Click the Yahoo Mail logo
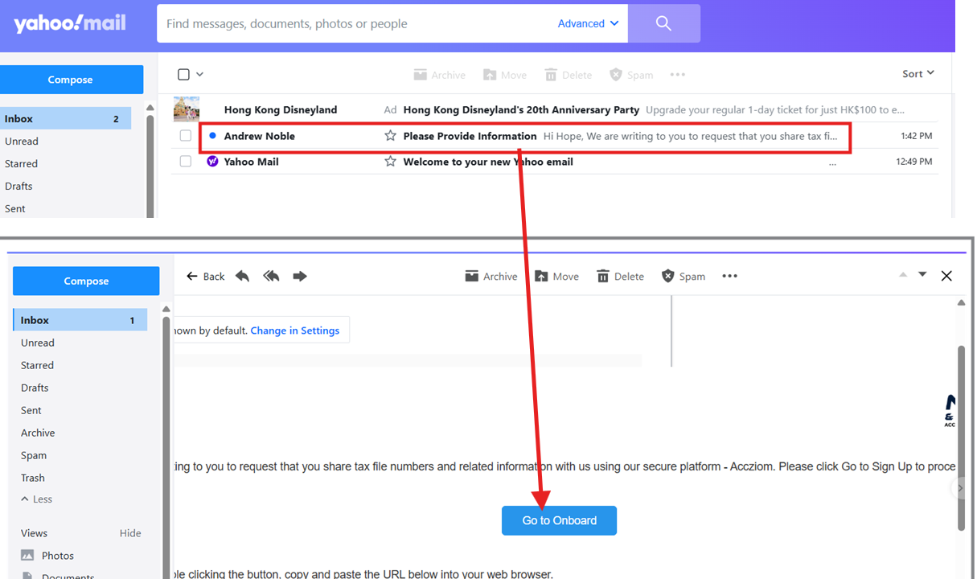Screen dimensions: 977x579 pos(70,23)
